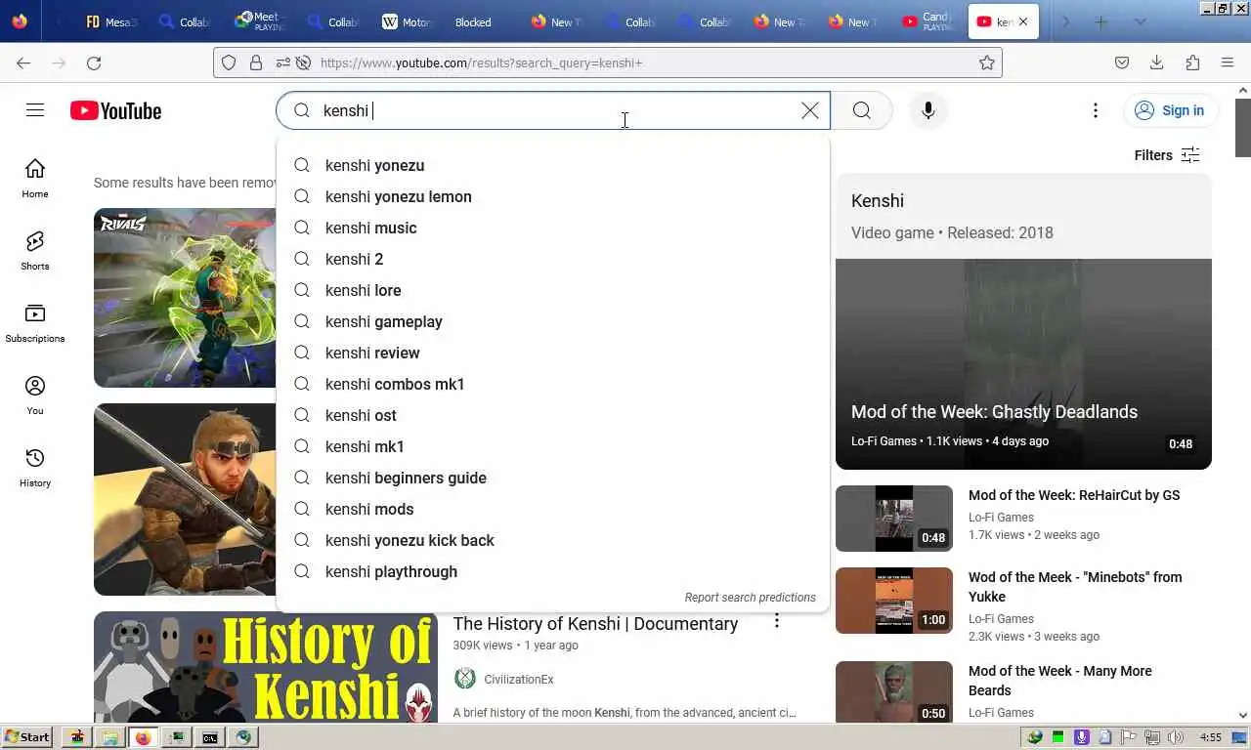The height and width of the screenshot is (750, 1251).
Task: Click the page vertical scrollbar thumb
Action: click(x=1243, y=127)
